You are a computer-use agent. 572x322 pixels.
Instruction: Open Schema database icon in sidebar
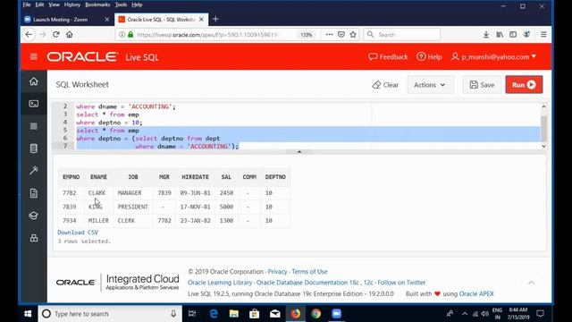[x=34, y=148]
